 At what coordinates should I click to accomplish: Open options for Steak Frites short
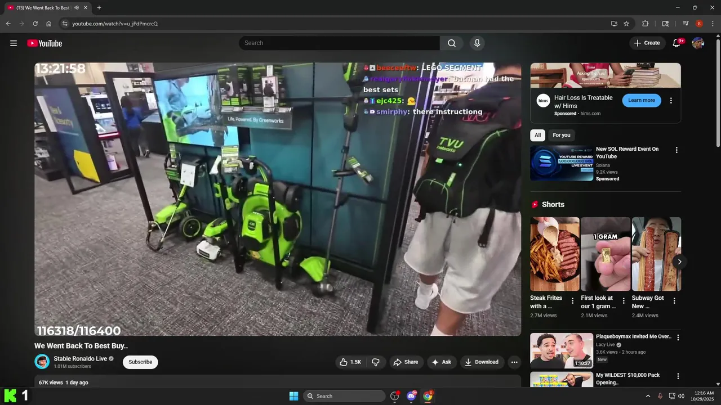(573, 301)
